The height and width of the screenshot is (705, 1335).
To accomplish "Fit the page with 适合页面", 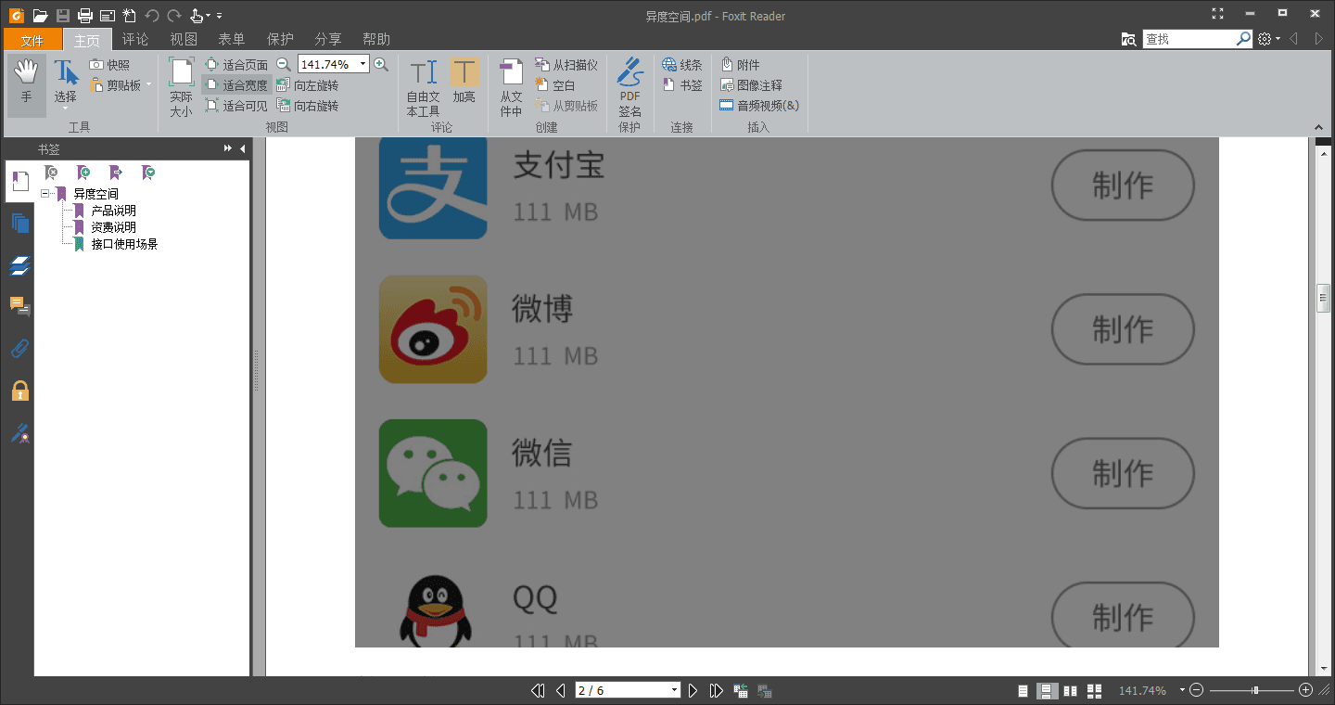I will 235,65.
